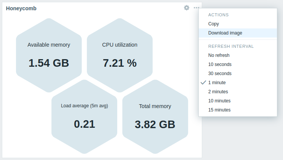Select the 2 minutes refresh option
Image resolution: width=283 pixels, height=160 pixels.
coord(238,92)
